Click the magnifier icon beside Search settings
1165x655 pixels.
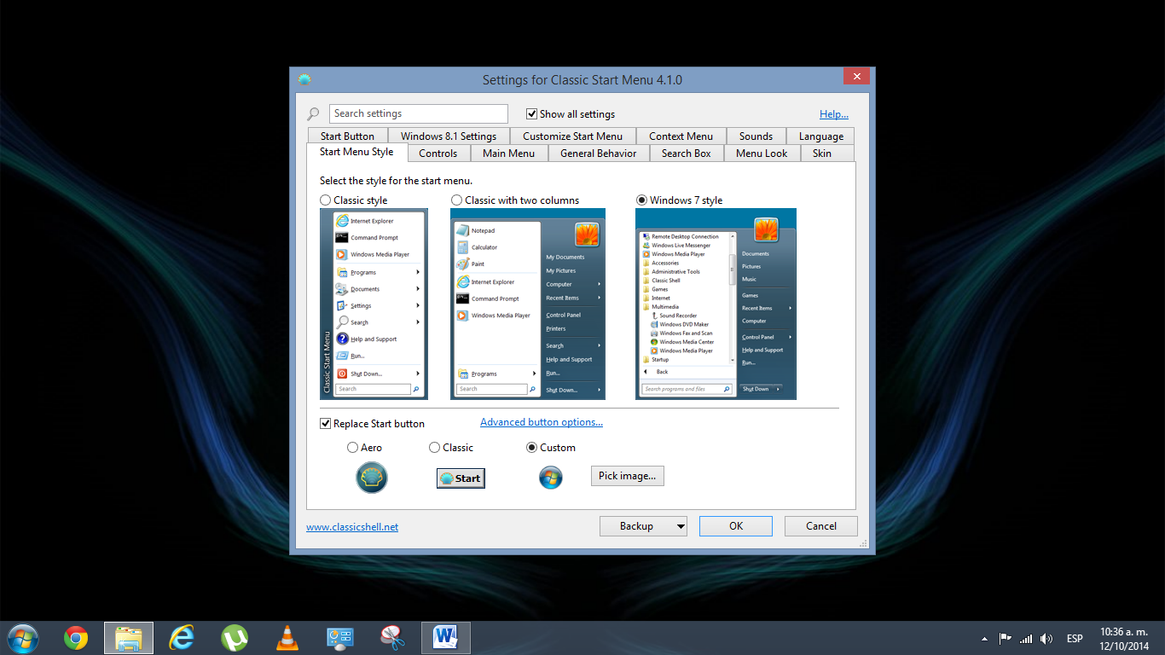pyautogui.click(x=313, y=113)
